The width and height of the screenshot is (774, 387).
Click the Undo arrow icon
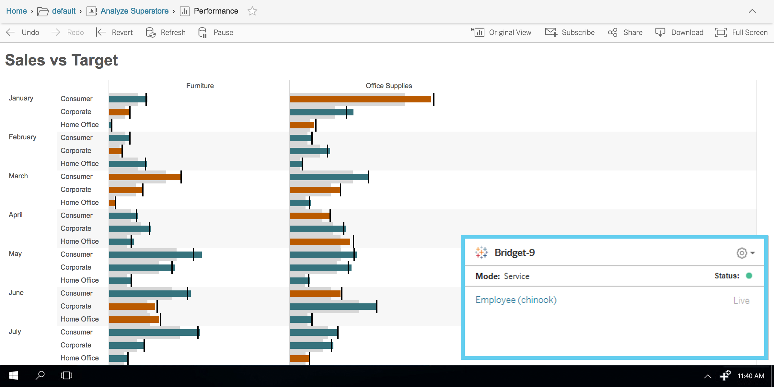tap(11, 32)
